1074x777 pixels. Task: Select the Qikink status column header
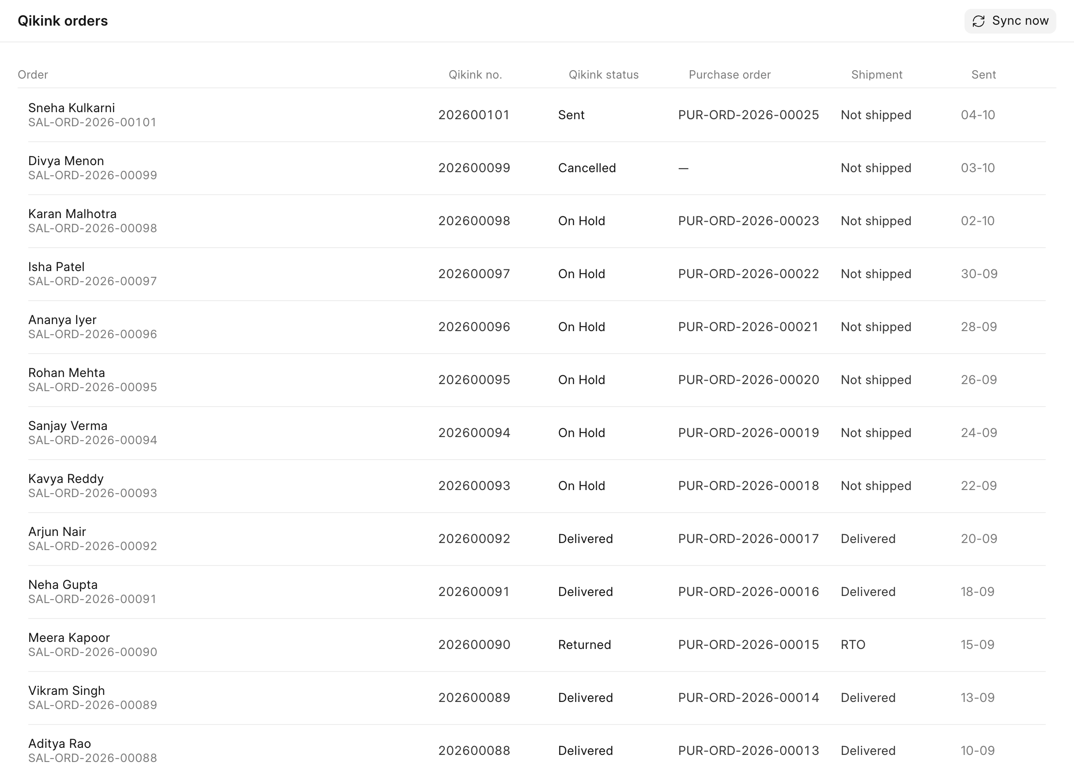pos(603,75)
